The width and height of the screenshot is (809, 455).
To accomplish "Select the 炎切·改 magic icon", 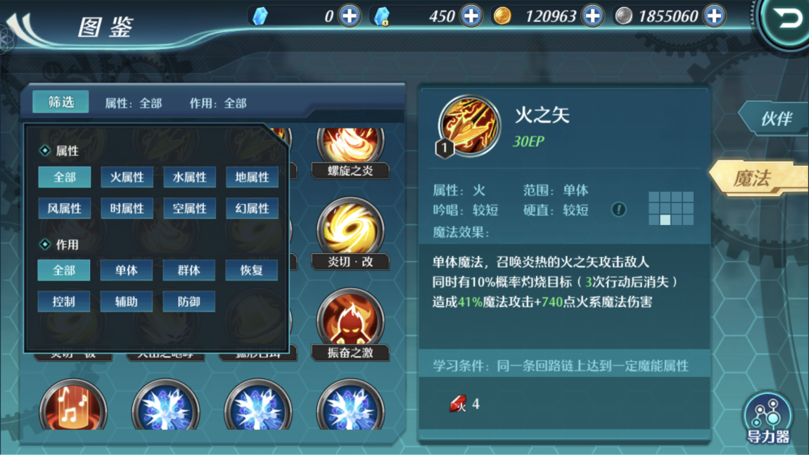I will 350,233.
